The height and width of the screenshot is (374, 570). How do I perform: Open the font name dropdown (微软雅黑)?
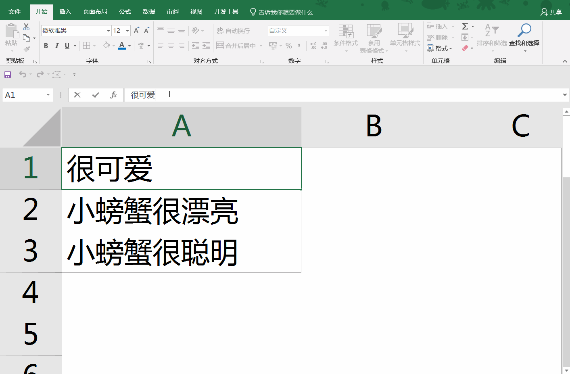(x=109, y=31)
